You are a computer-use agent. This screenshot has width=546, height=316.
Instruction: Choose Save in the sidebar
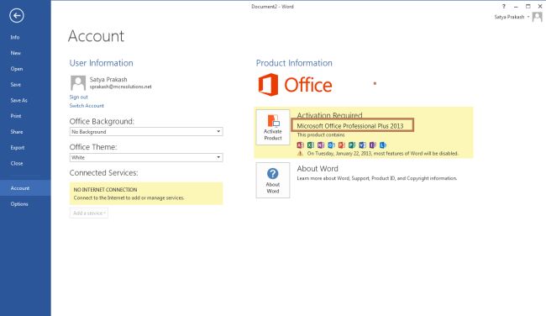pos(16,85)
